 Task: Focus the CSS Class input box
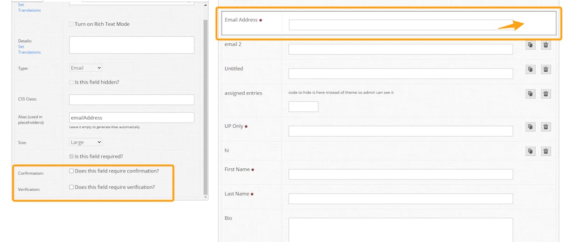click(x=132, y=100)
